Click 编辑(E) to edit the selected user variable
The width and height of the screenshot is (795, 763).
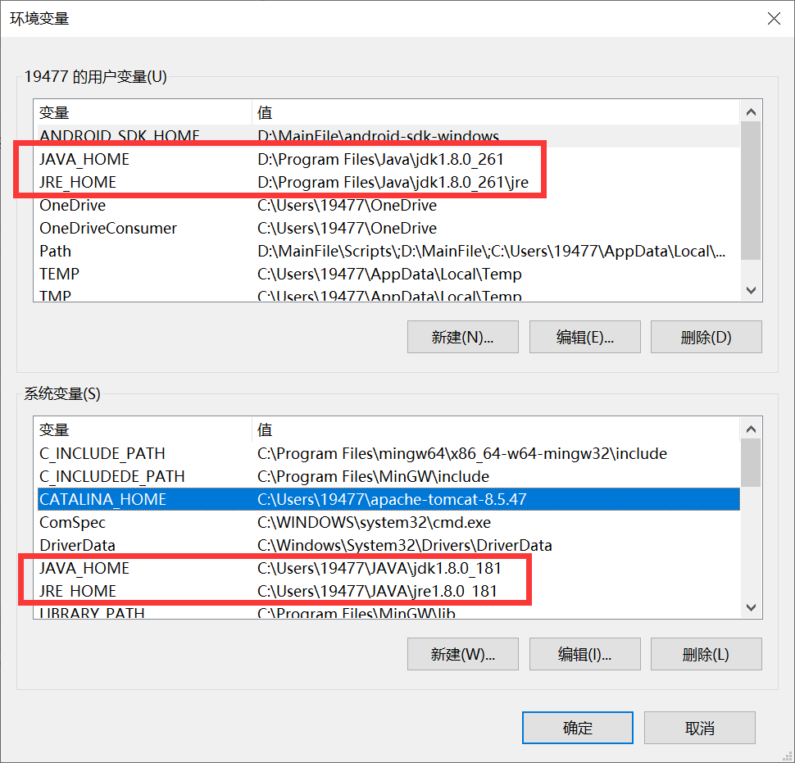pos(584,336)
